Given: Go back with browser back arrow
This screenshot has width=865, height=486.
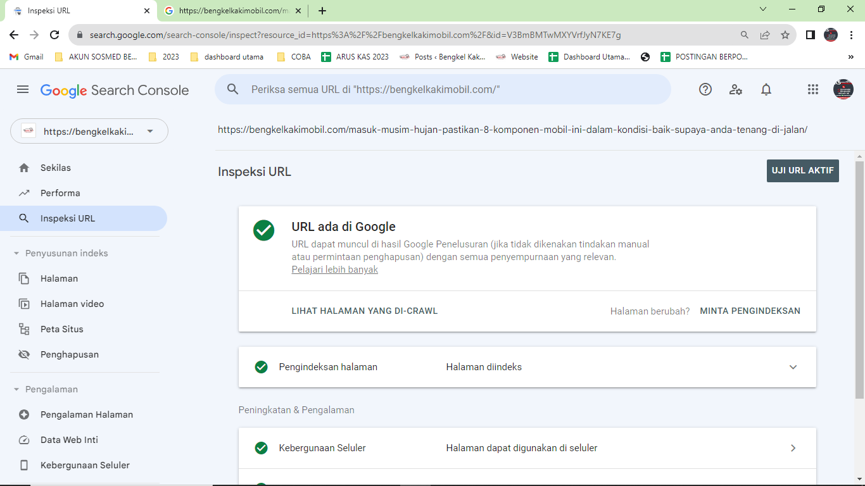Looking at the screenshot, I should 14,35.
